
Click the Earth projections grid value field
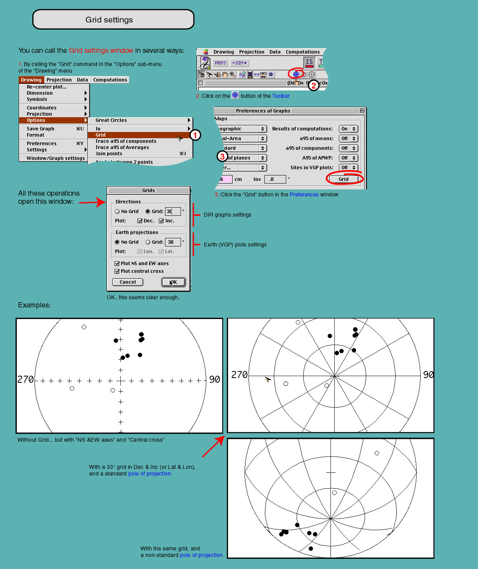click(173, 242)
